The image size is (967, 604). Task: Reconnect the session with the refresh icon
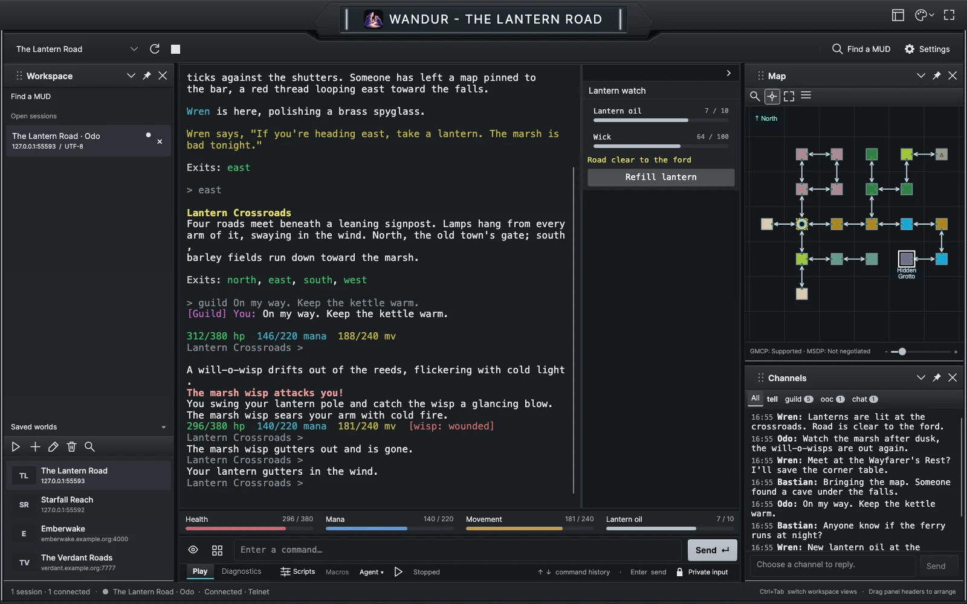[155, 49]
